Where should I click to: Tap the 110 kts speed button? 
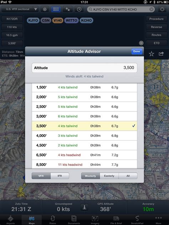12,27
